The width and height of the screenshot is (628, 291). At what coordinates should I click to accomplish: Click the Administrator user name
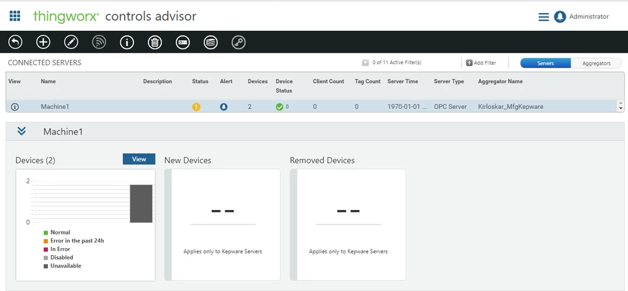(589, 17)
